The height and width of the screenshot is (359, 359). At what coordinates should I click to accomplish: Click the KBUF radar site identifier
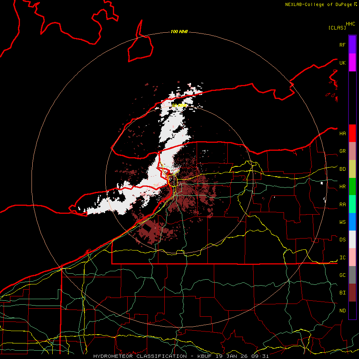click(205, 356)
